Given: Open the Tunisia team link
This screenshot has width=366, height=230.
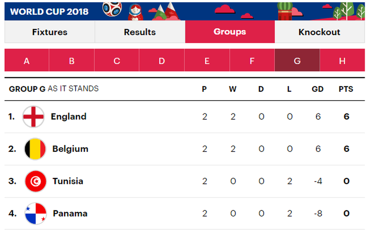Looking at the screenshot, I should 68,182.
